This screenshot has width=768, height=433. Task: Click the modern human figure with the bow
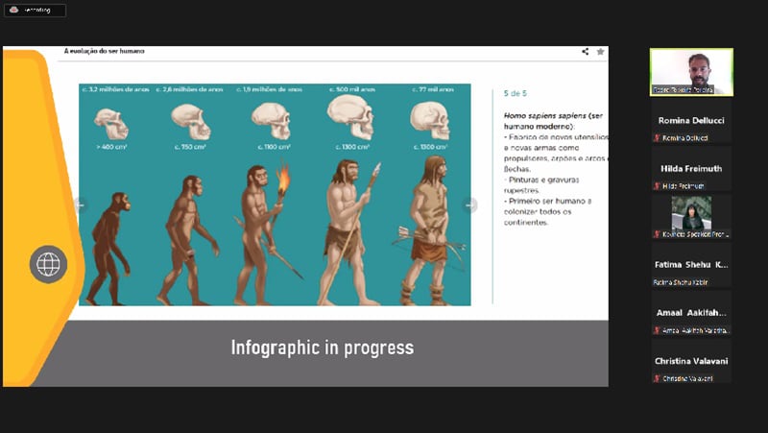429,230
